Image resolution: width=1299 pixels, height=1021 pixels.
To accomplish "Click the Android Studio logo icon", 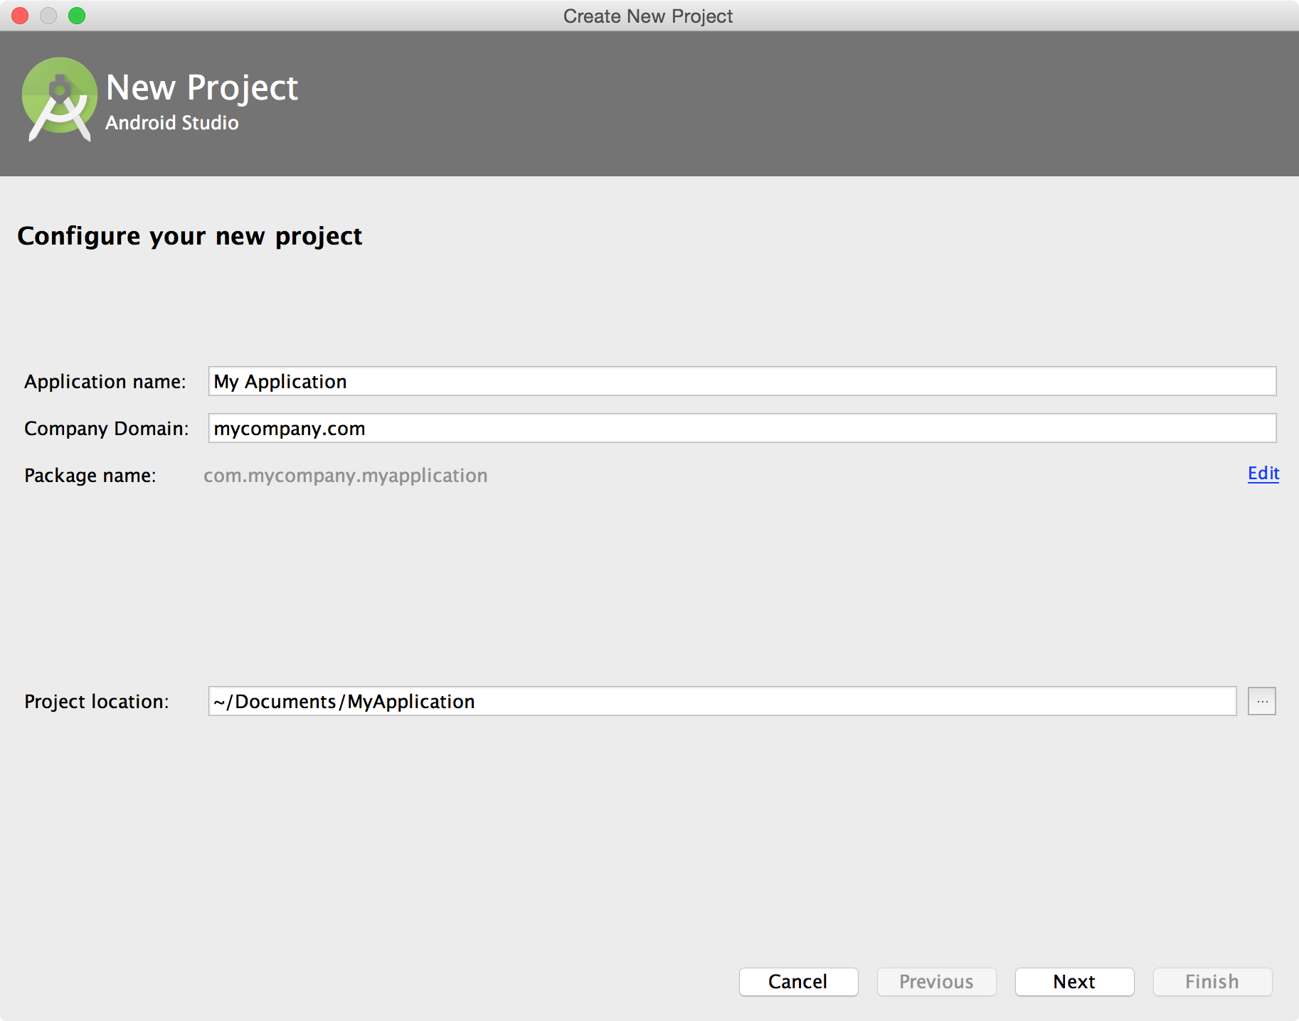I will pos(59,100).
